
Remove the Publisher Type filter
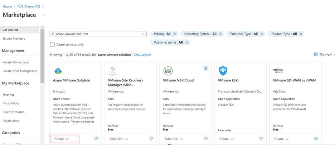[x=262, y=34]
